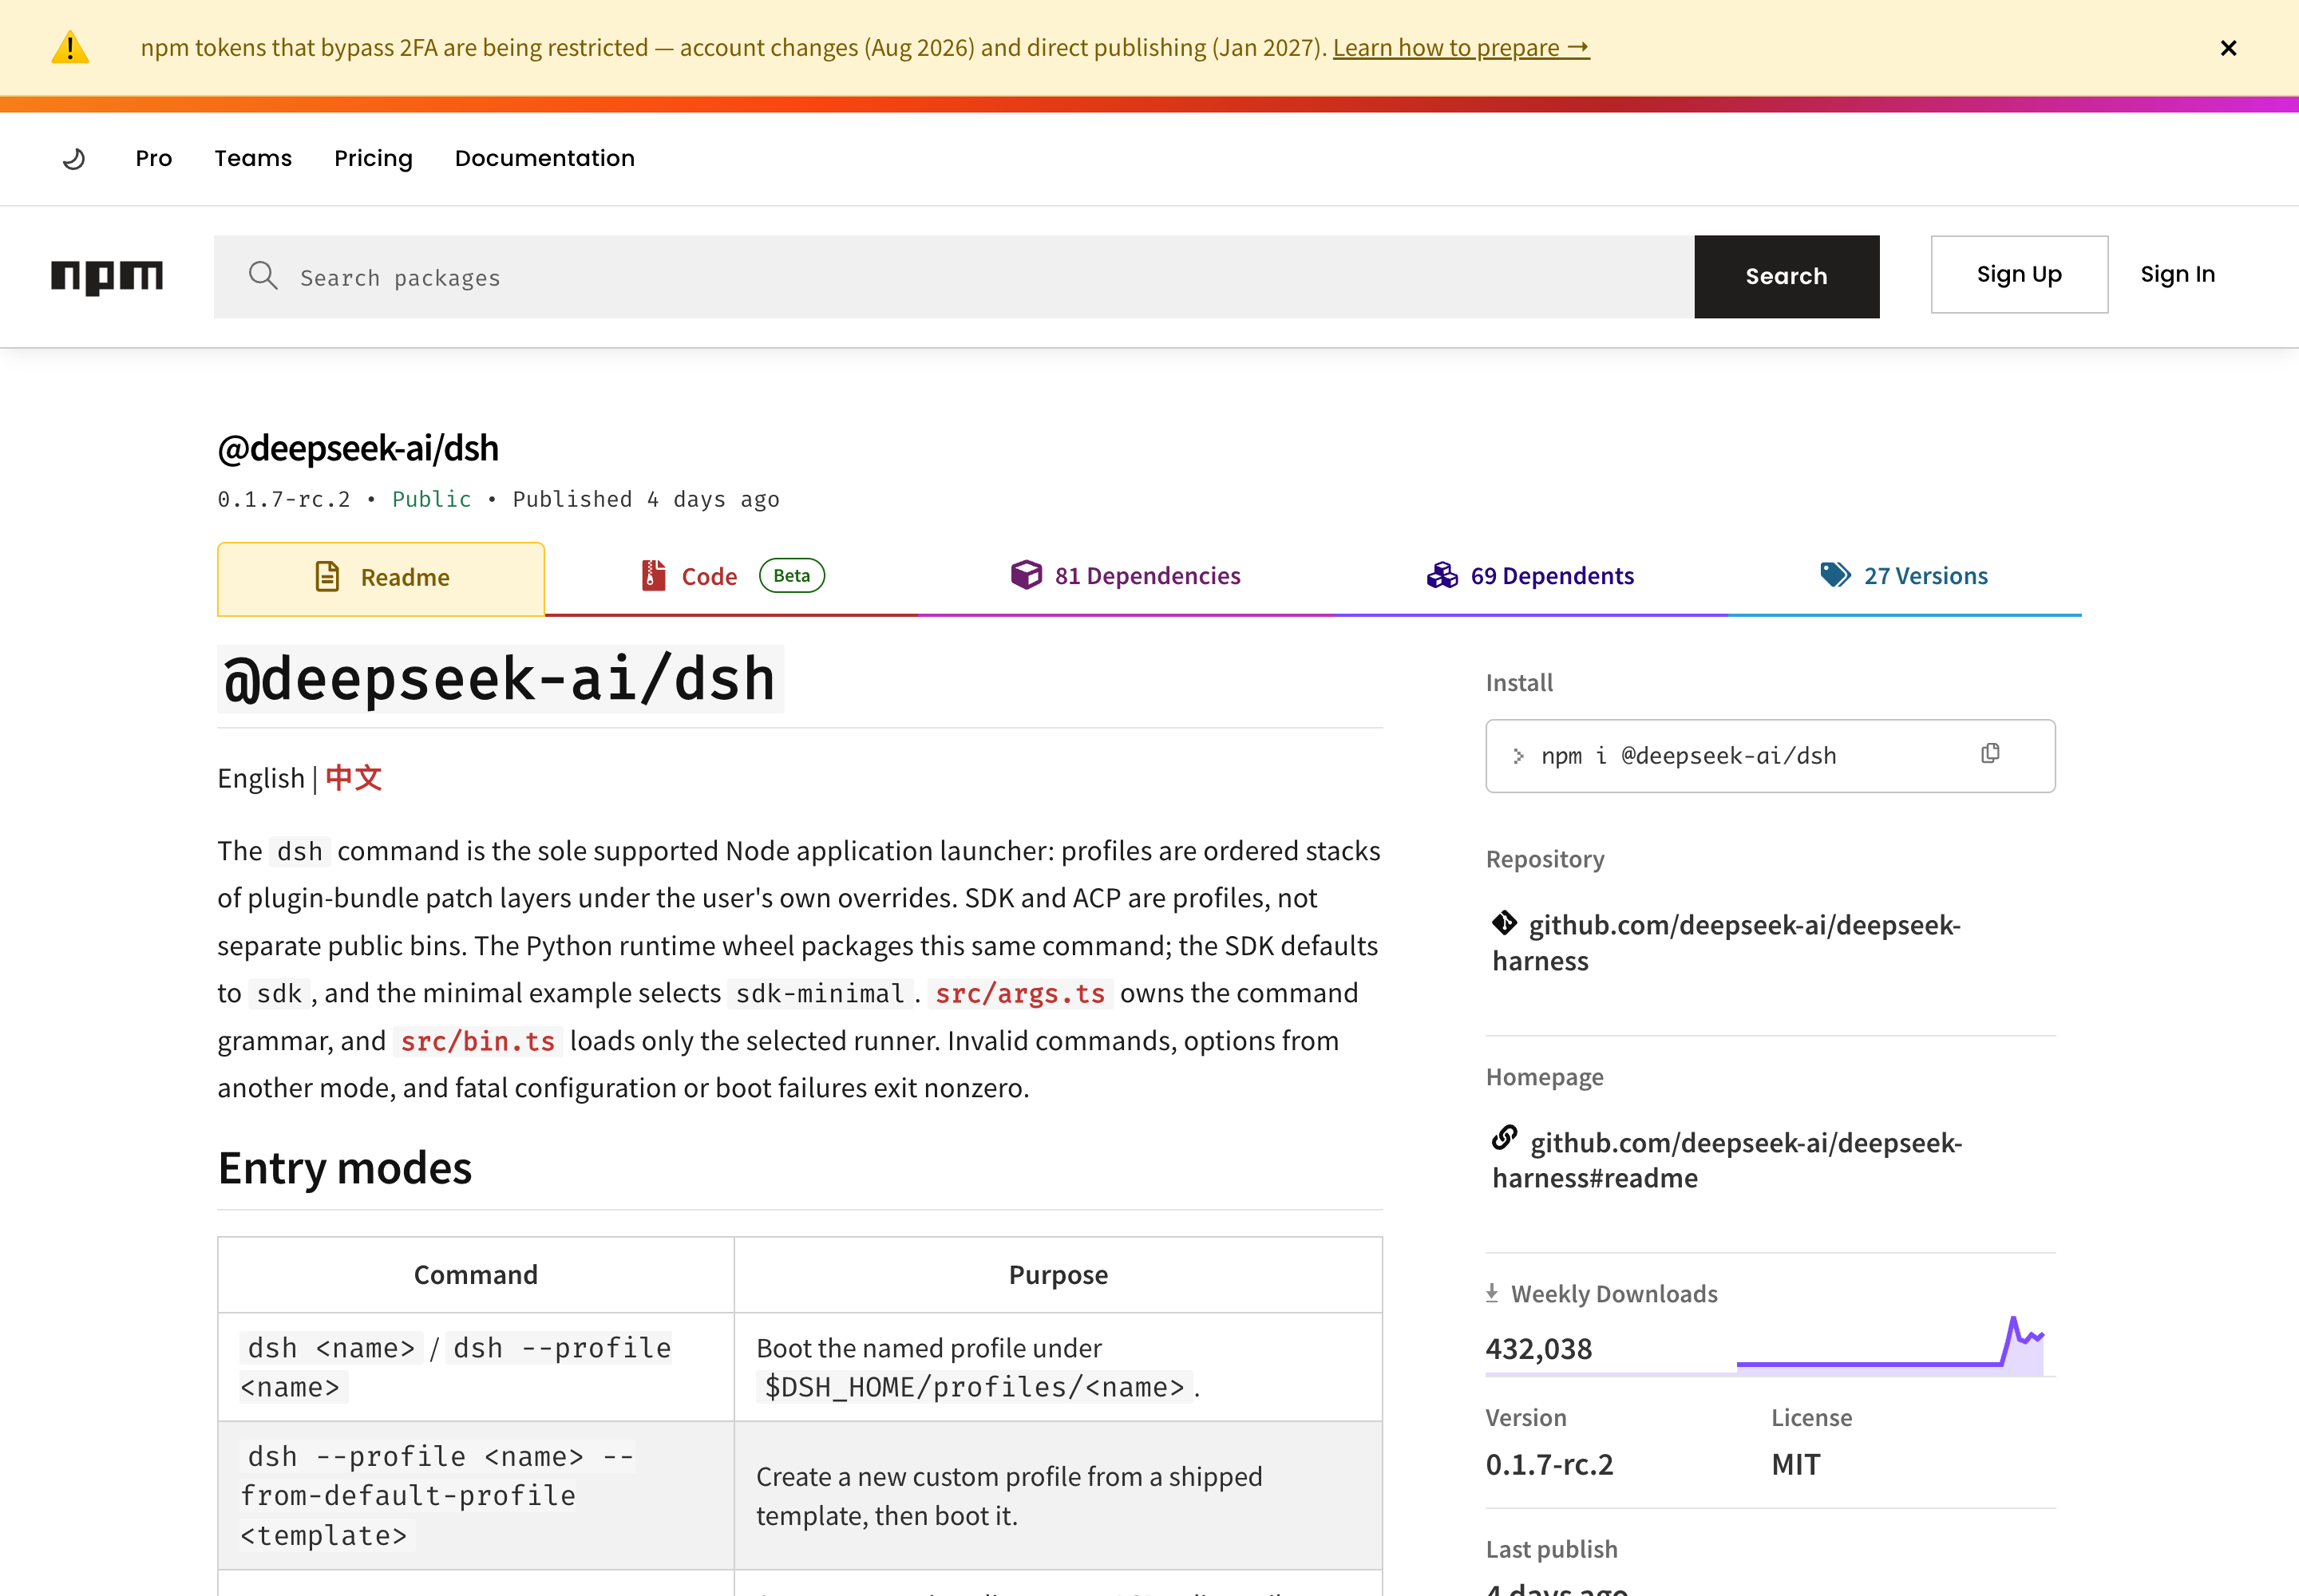Click the Versions tags icon
The height and width of the screenshot is (1596, 2299).
tap(1834, 574)
